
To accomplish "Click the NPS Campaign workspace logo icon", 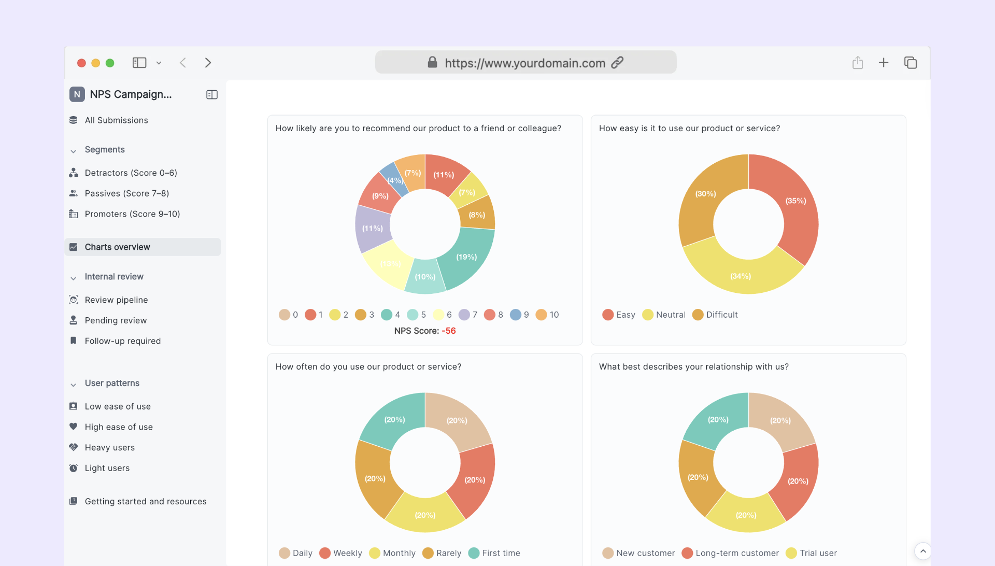I will (x=77, y=94).
